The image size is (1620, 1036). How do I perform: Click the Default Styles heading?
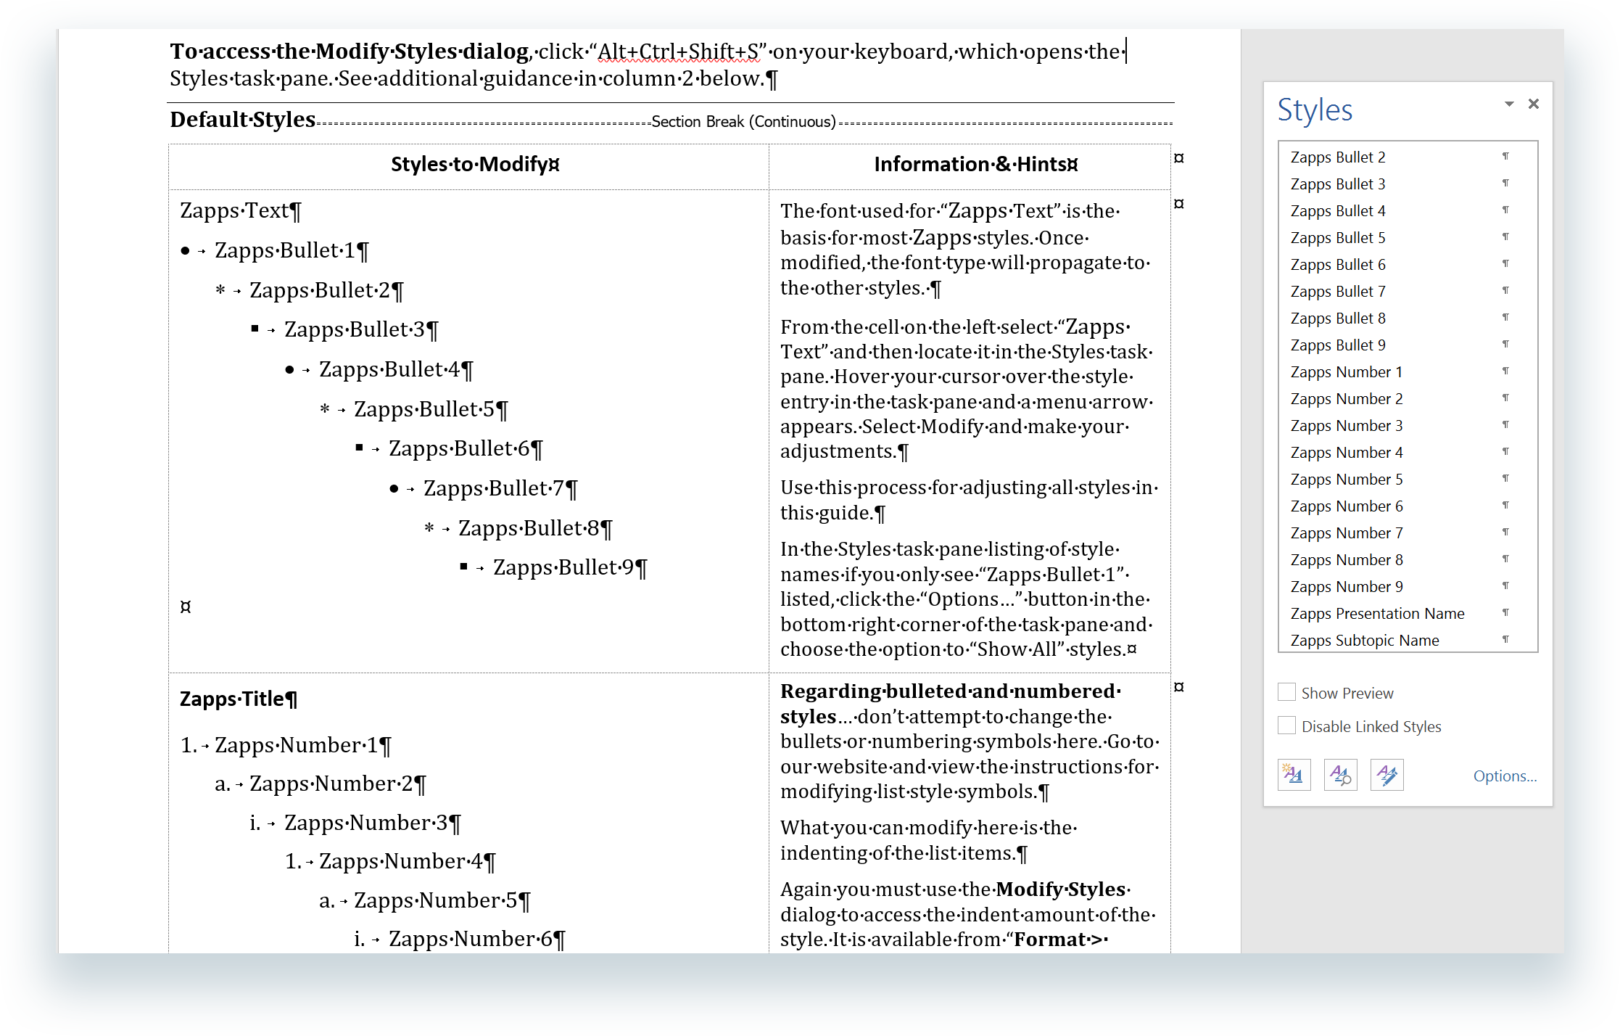point(243,119)
